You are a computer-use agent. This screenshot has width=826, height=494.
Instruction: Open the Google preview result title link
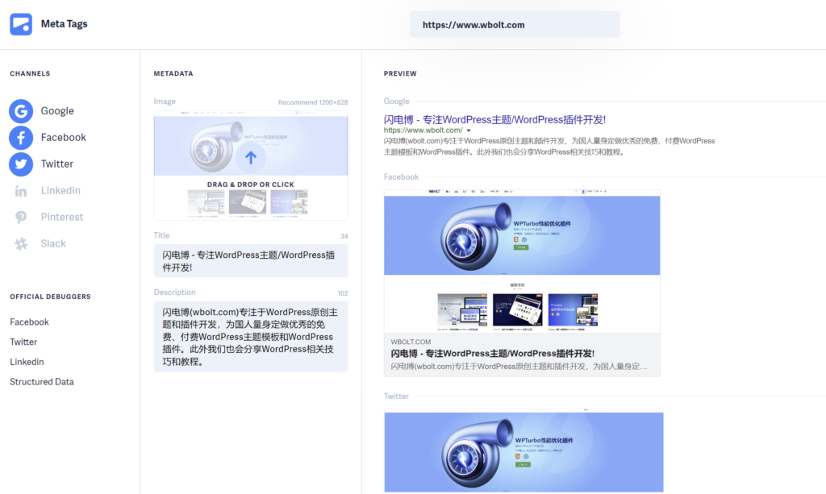point(494,120)
